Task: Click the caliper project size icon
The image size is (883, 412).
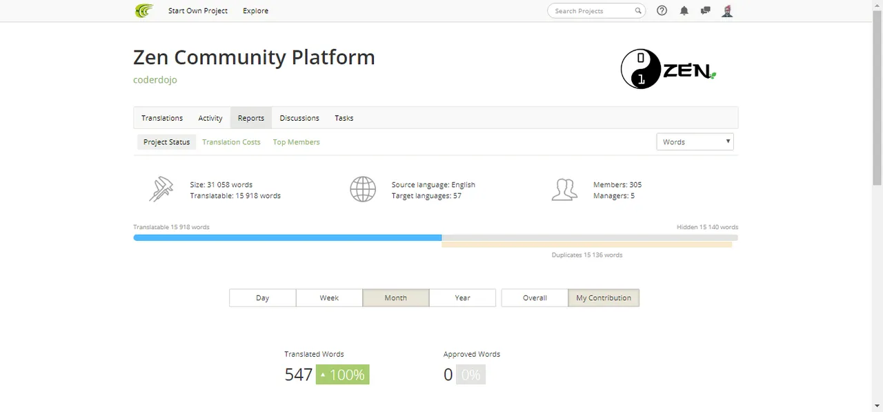Action: point(161,189)
